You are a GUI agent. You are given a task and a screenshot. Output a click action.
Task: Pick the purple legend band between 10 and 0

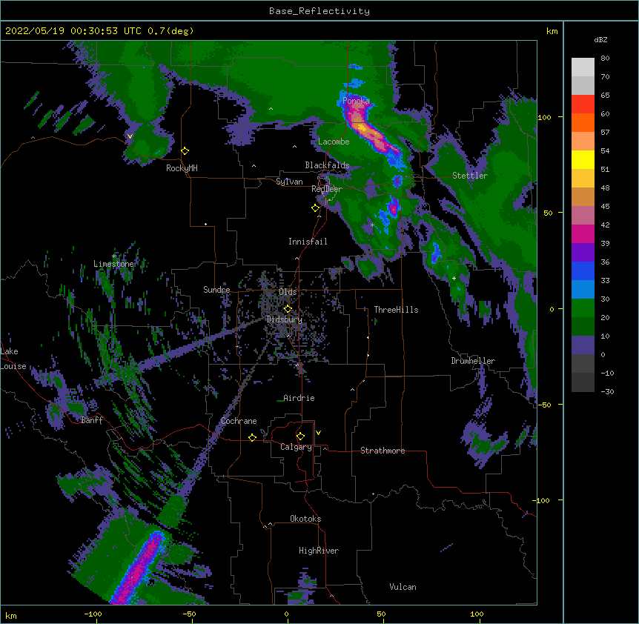coord(583,345)
